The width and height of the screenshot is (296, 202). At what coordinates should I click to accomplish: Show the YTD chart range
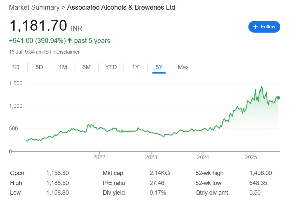[111, 67]
